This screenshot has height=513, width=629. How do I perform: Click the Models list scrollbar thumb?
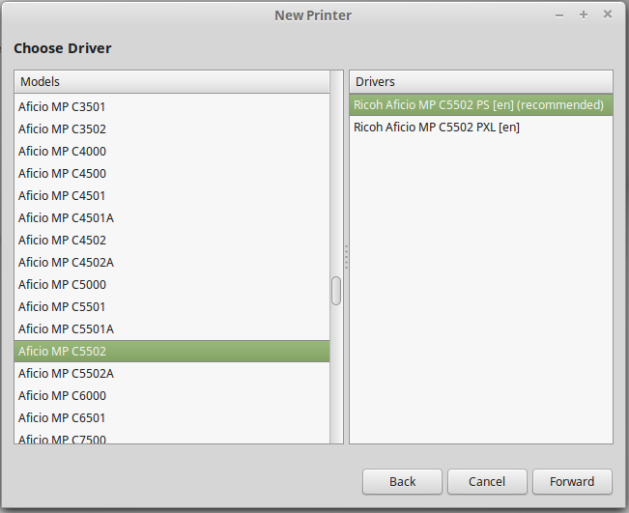pos(336,291)
